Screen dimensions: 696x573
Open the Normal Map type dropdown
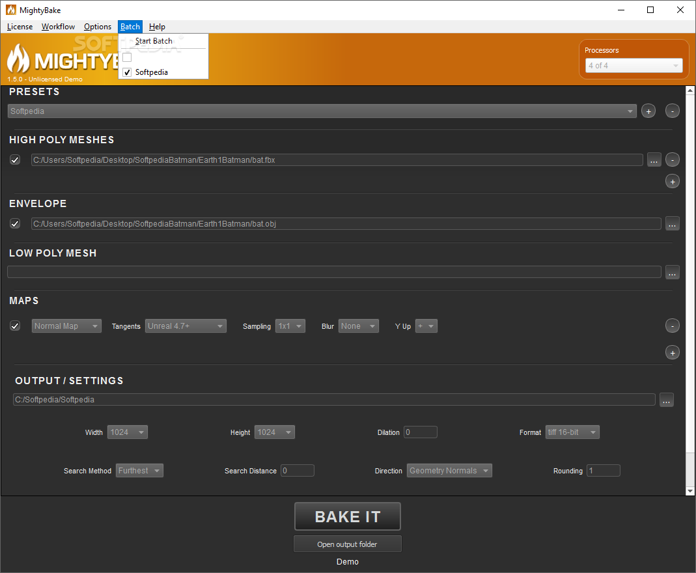66,326
